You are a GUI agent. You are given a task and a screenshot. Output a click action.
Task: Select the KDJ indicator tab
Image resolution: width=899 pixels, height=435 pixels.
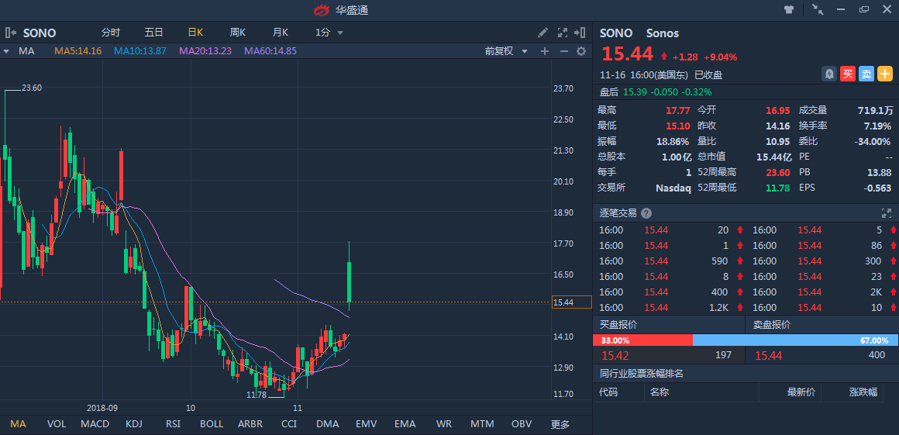pos(133,424)
